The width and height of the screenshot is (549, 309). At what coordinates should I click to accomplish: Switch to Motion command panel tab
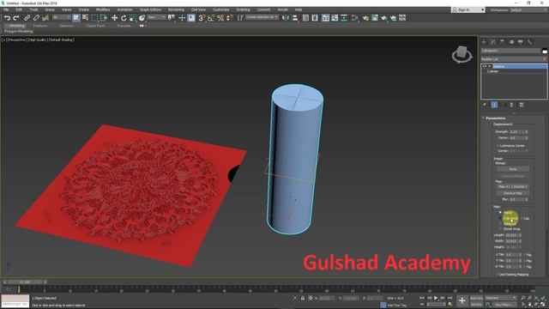(511, 42)
